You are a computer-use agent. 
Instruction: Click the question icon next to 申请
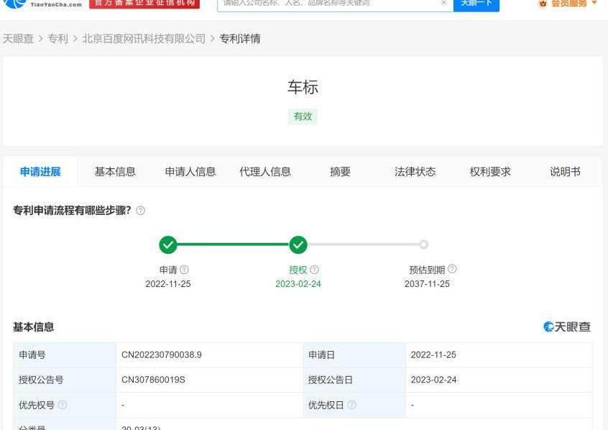coord(185,270)
